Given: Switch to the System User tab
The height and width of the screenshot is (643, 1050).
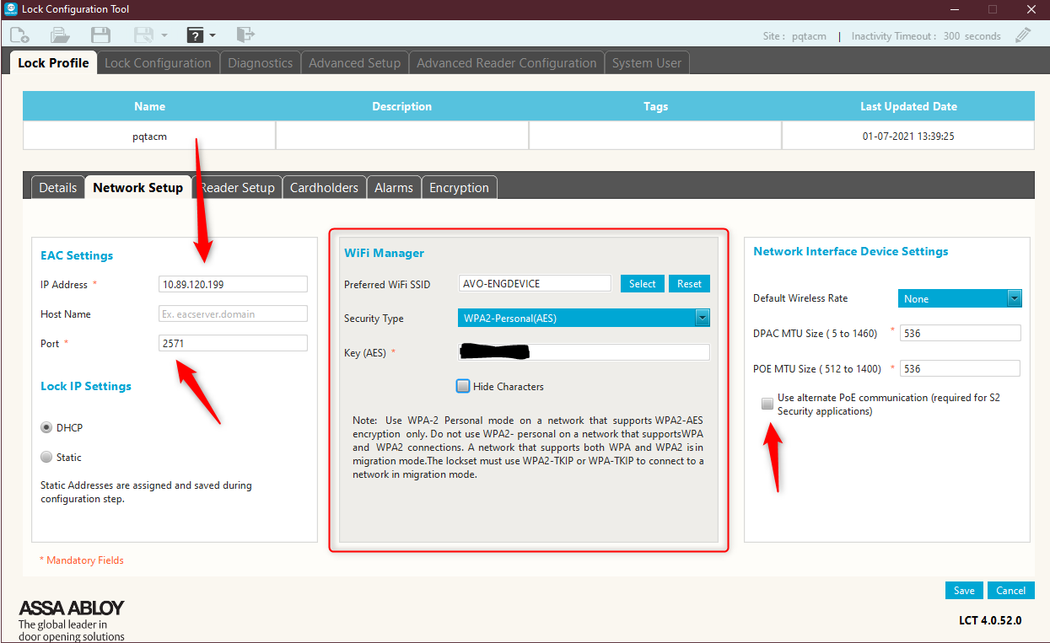Looking at the screenshot, I should coord(647,63).
